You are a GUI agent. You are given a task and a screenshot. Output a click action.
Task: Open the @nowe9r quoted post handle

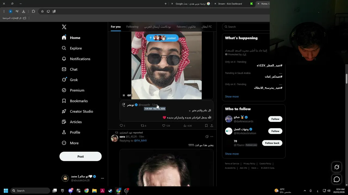tap(144, 105)
